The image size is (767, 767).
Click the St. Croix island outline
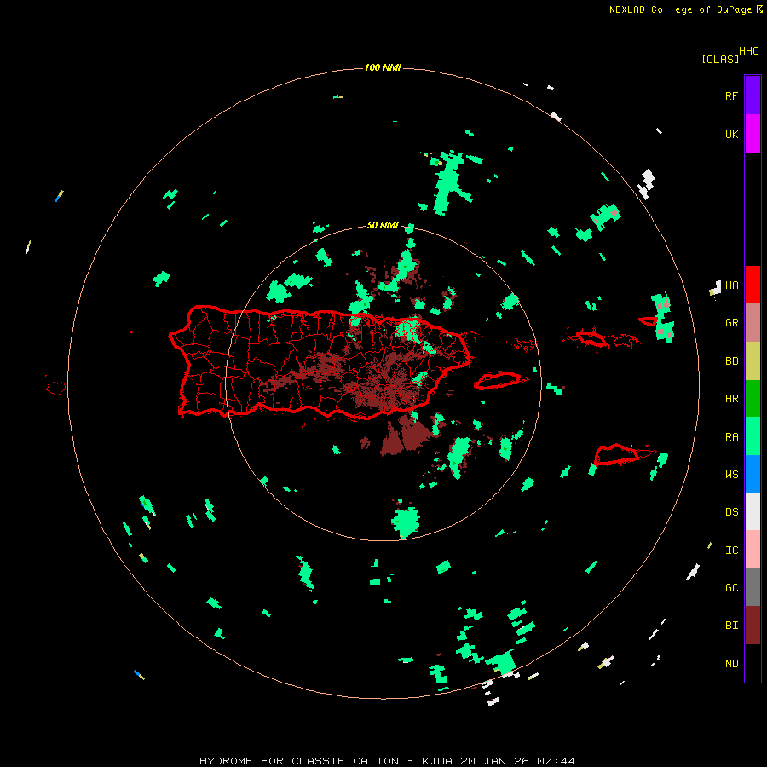tap(616, 455)
